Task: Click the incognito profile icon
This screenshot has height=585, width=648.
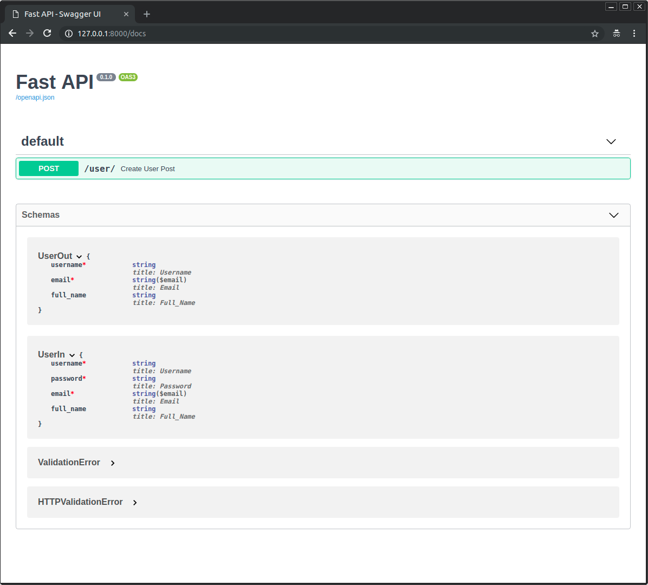Action: (617, 34)
